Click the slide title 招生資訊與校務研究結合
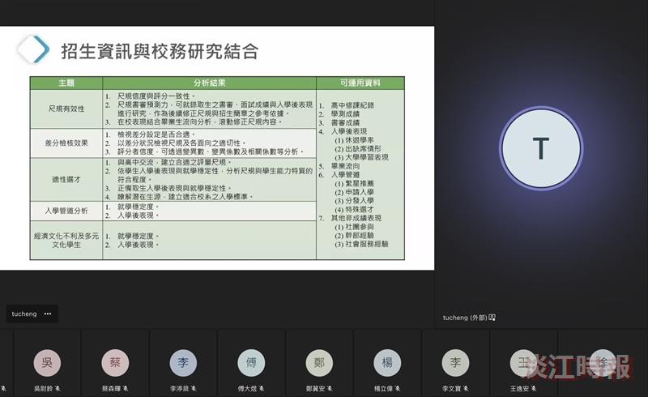Image resolution: width=648 pixels, height=397 pixels. (x=160, y=51)
